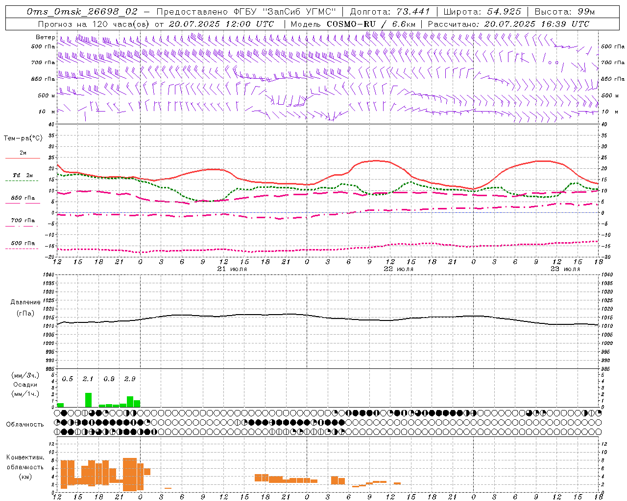Viewport: 627px width, 501px height.
Task: Click the '23 июля' date label
Action: 565,269
